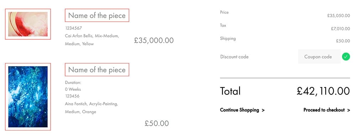Click the arrow next to Proceed to checkout
356x139 pixels.
(x=348, y=110)
